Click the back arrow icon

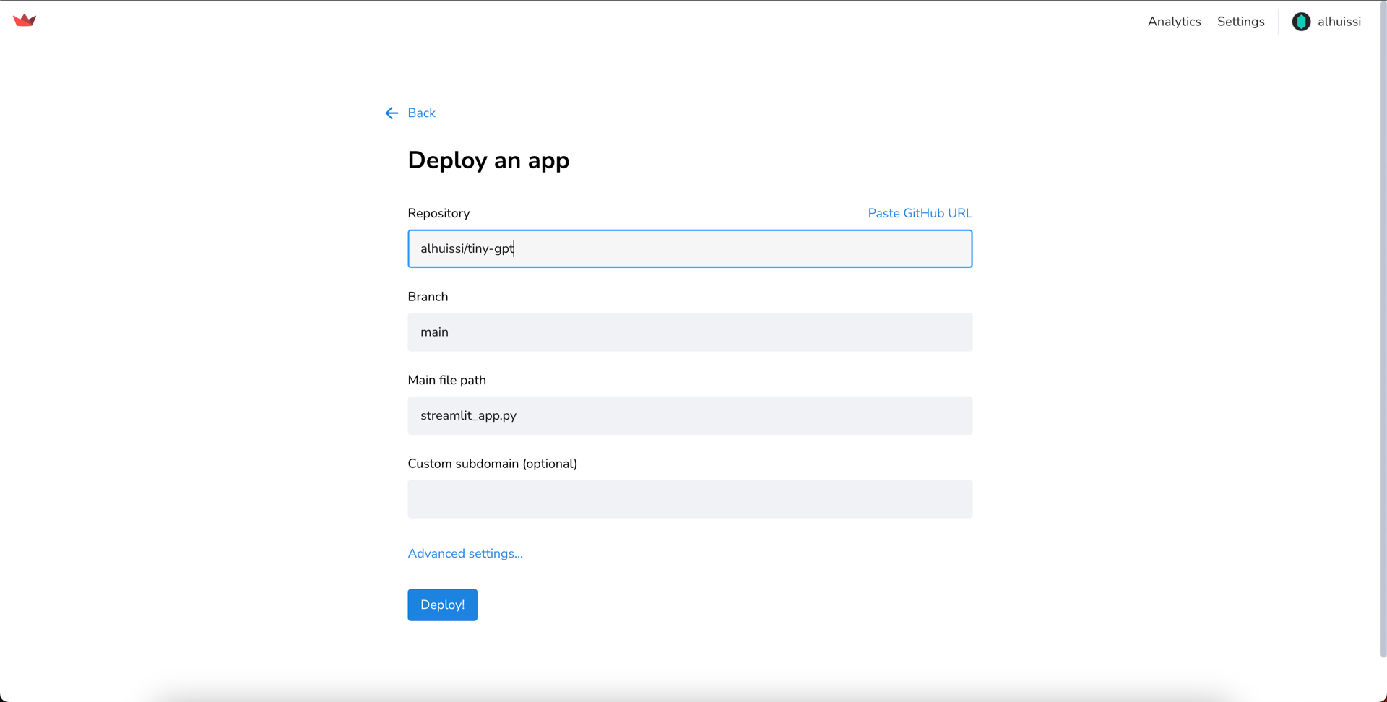click(x=392, y=113)
